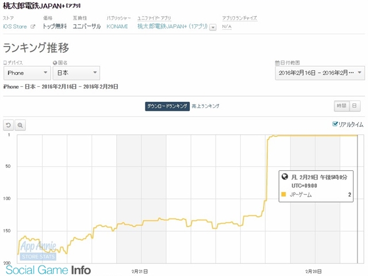Expand the unified app dropdown arrow
Screen dimensions: 368x276
click(x=213, y=28)
